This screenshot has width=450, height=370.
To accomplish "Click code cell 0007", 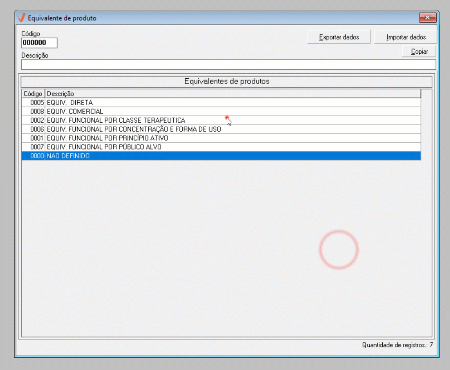I will [x=33, y=147].
